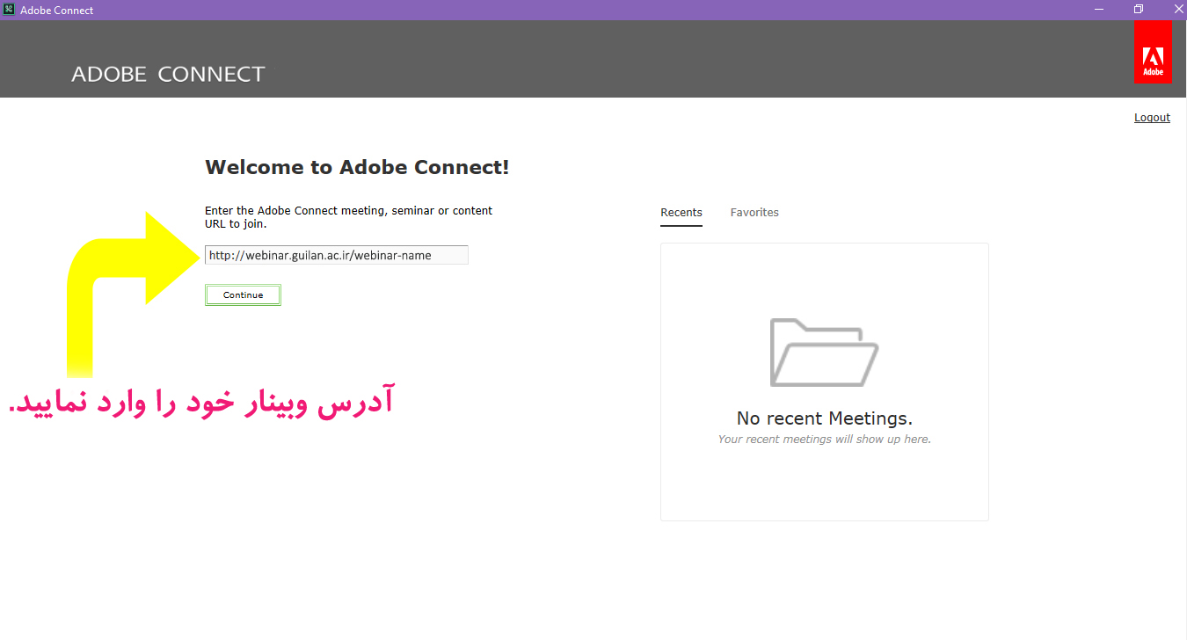Click the Adobe Connect title bar app icon

[9, 10]
